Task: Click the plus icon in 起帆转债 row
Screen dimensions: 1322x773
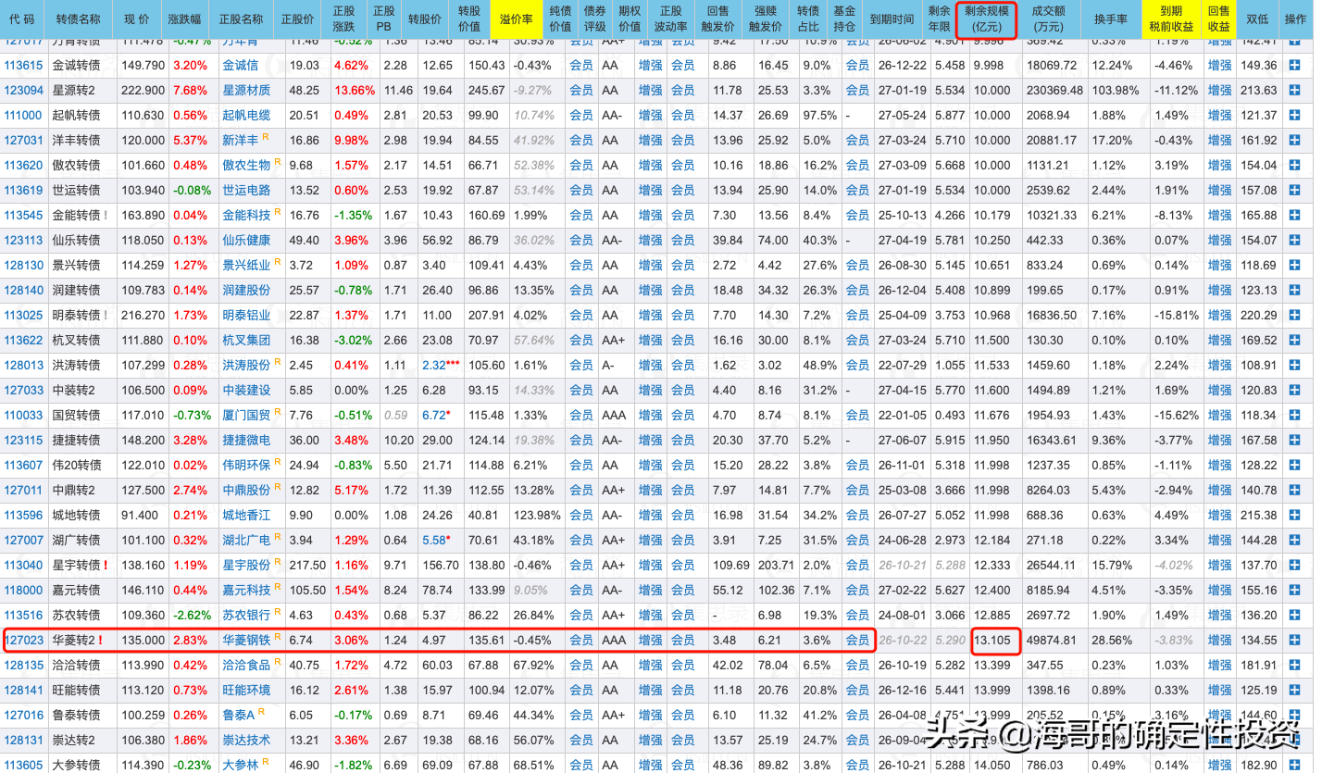Action: [1294, 116]
